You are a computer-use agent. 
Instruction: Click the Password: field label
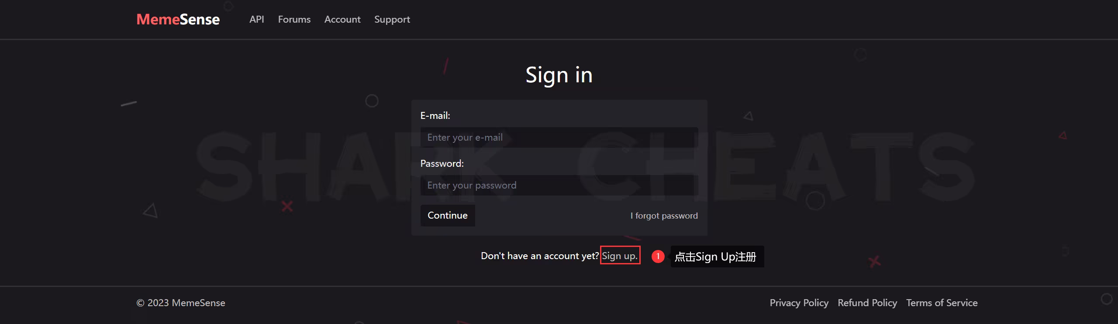click(442, 163)
